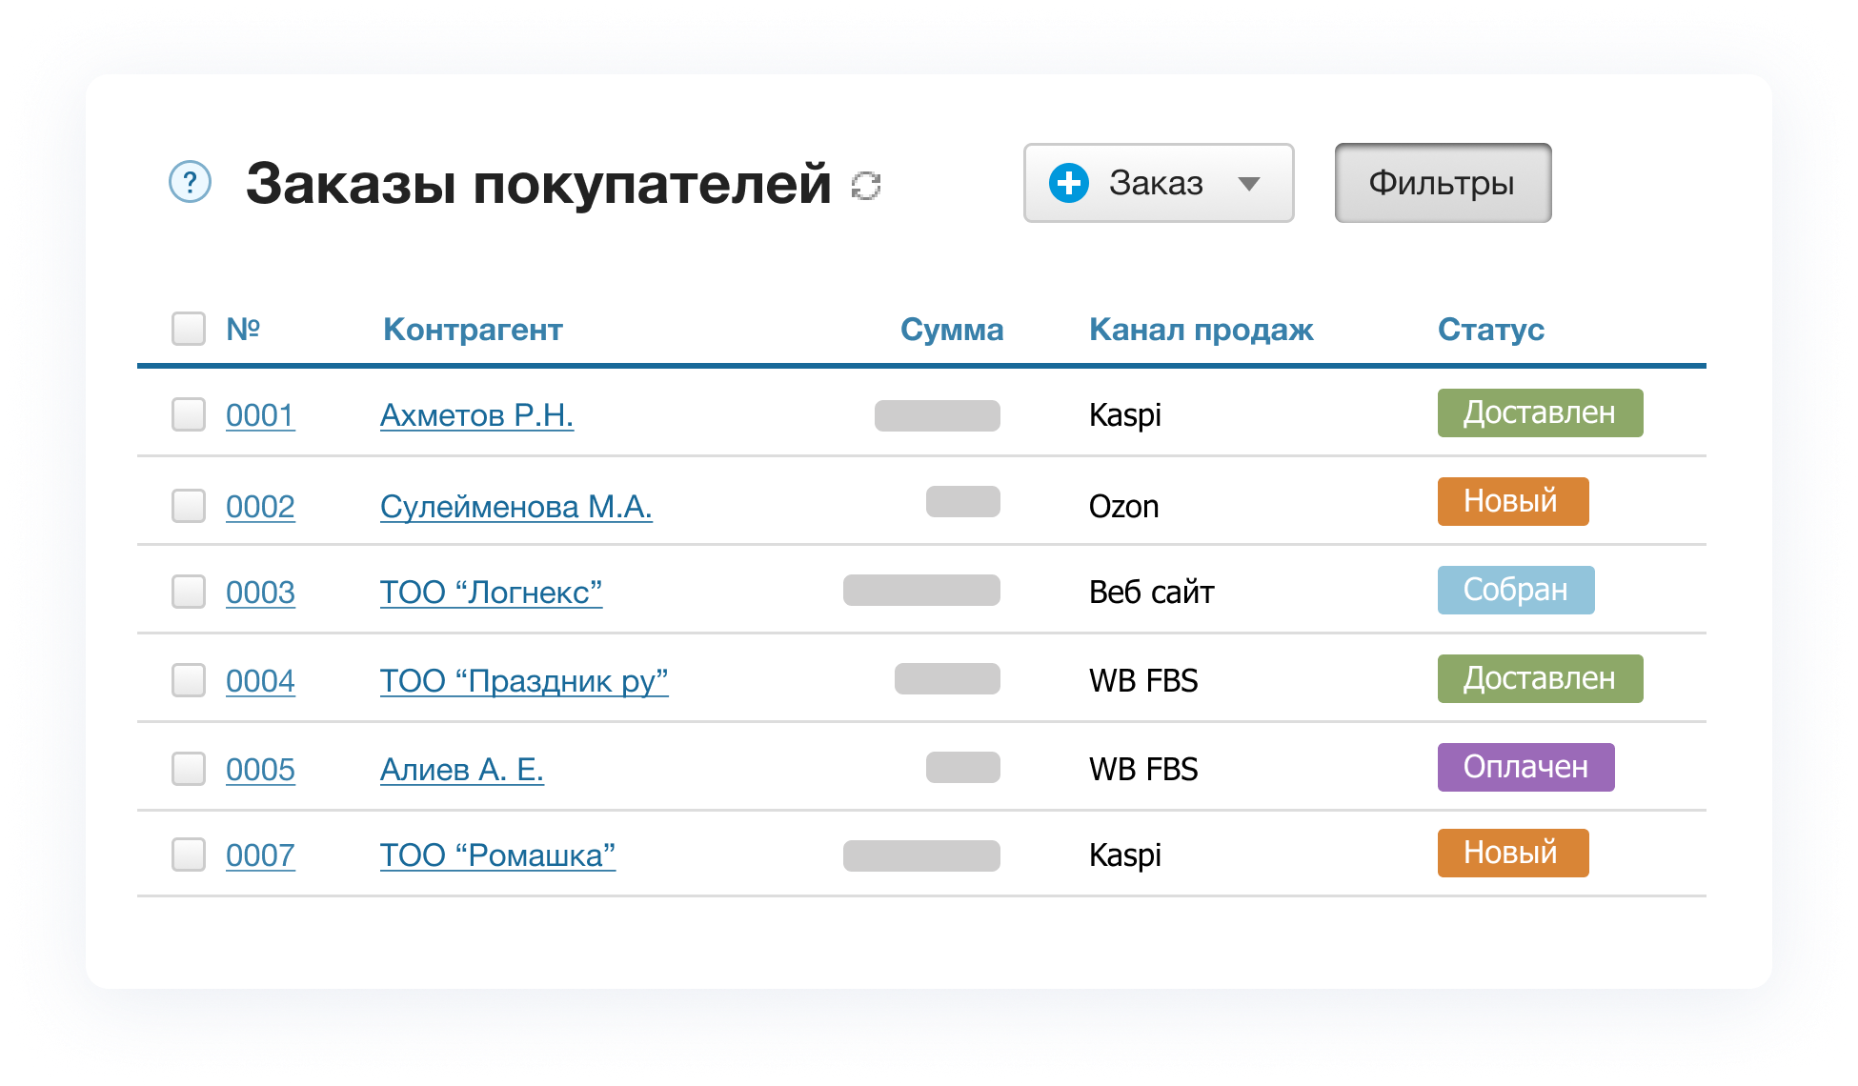This screenshot has height=1086, width=1858.
Task: Check the box for order 0001
Action: click(189, 415)
